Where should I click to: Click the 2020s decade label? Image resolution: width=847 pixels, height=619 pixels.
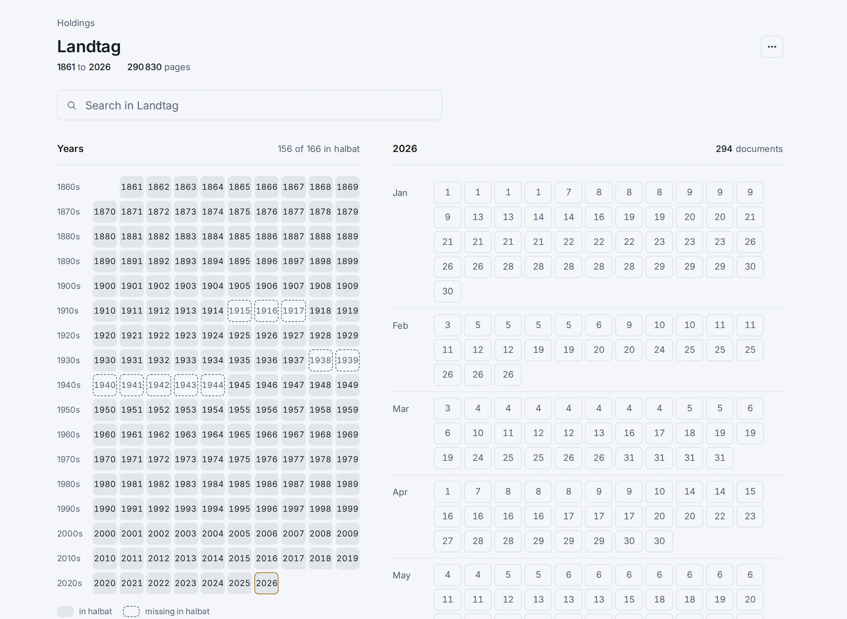coord(70,583)
